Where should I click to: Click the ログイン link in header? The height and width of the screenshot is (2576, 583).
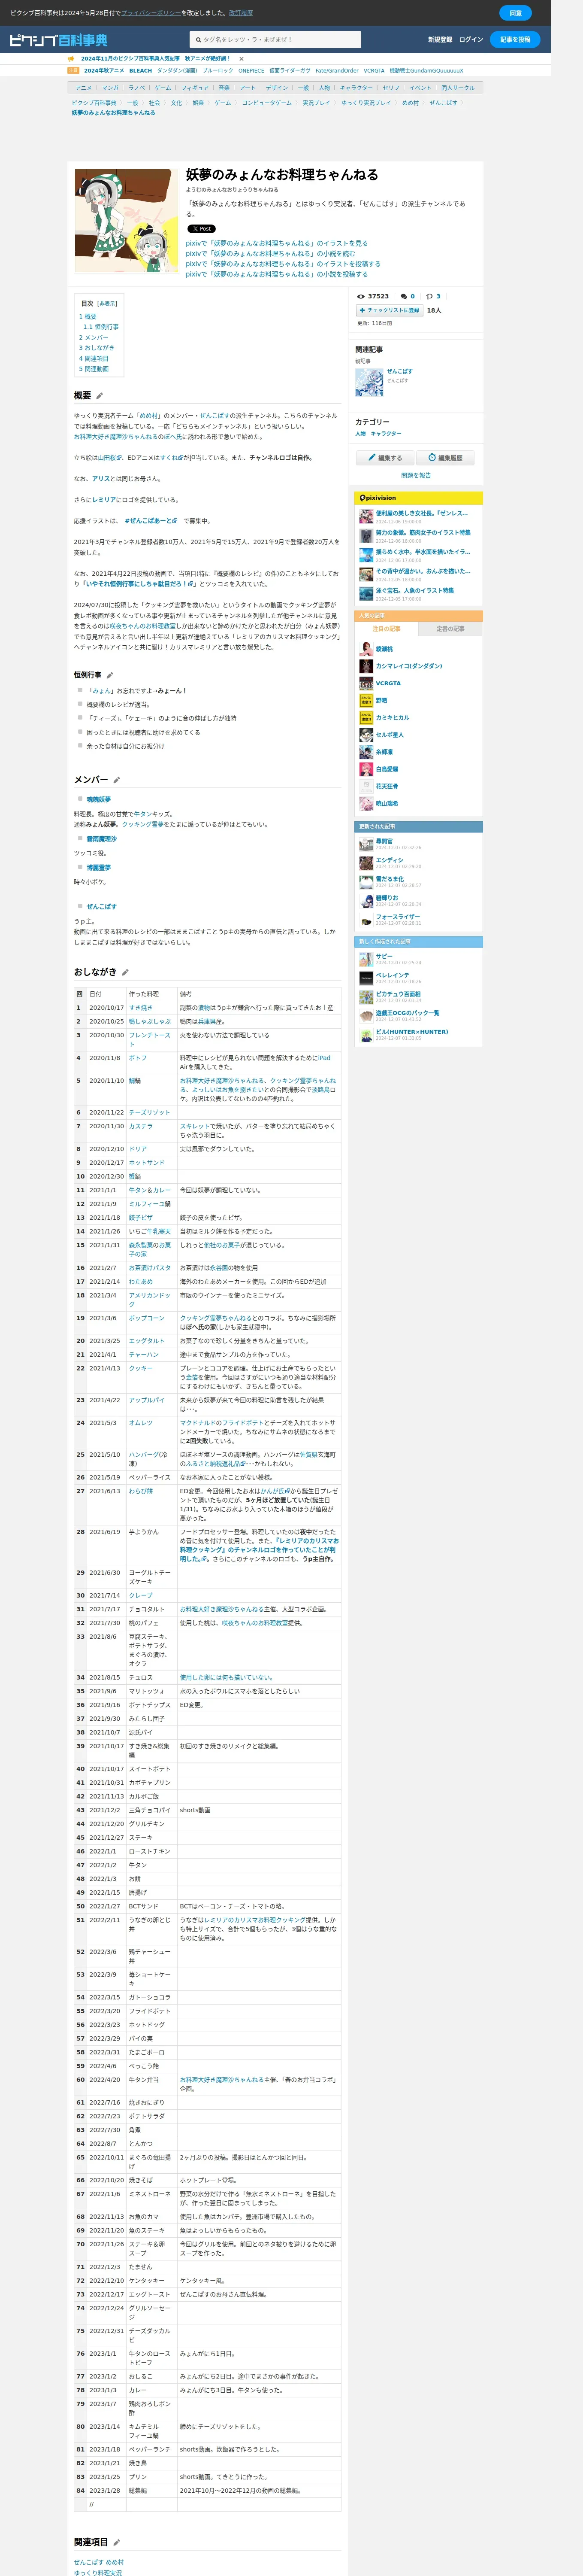[471, 40]
